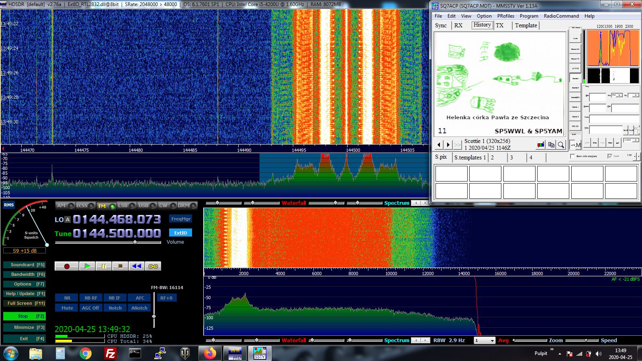The image size is (642, 361).
Task: Switch demodulation mode to AM
Action: tap(65, 206)
